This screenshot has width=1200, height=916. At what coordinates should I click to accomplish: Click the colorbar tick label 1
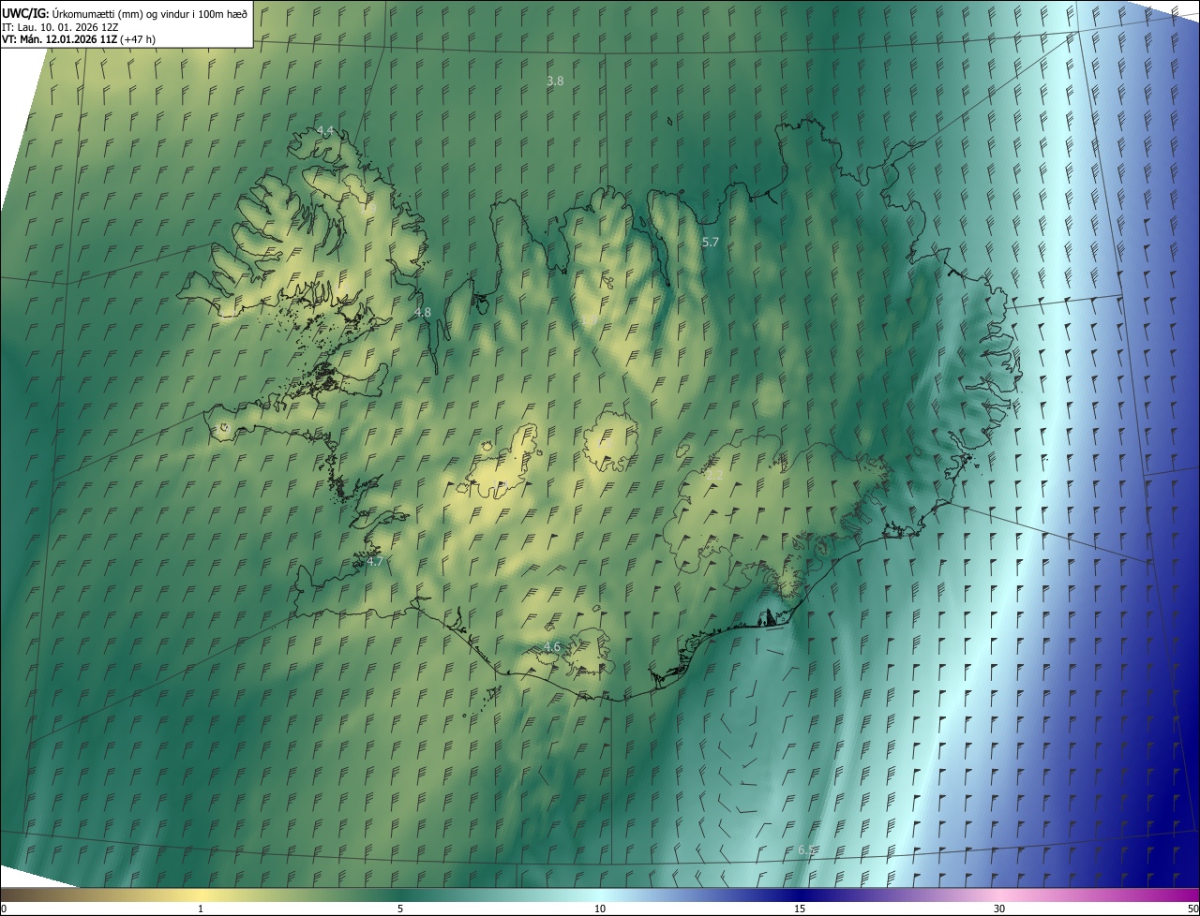[x=201, y=909]
